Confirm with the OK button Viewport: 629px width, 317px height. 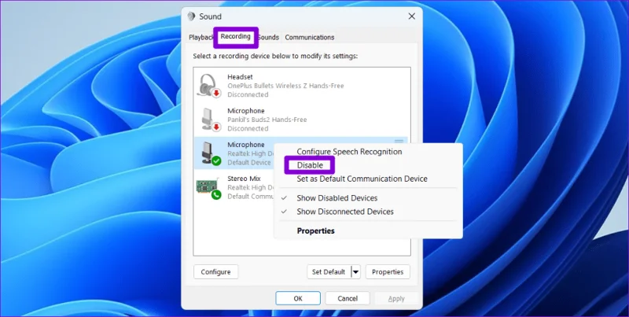[x=298, y=299]
